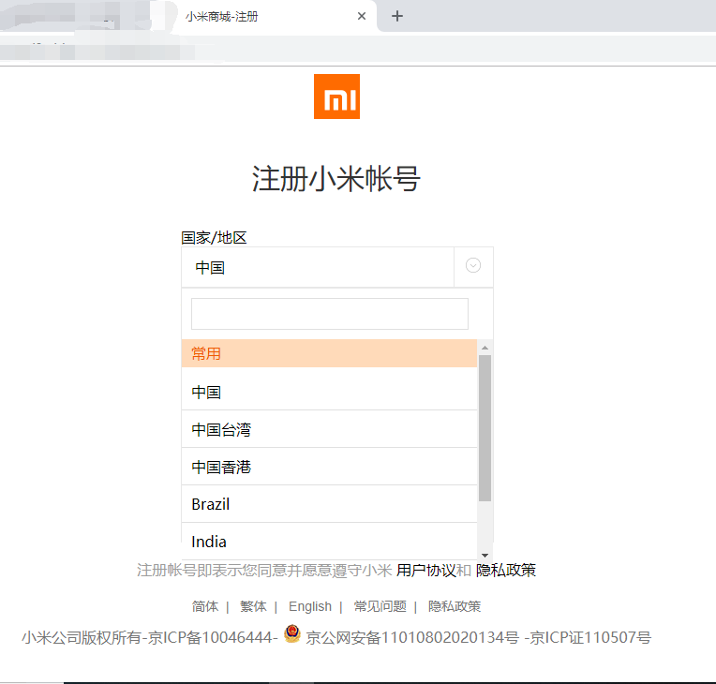Open the 用户协议 link

pos(425,570)
